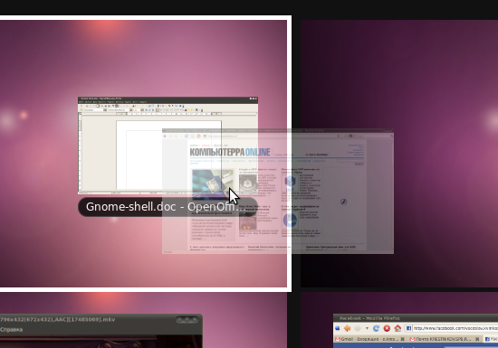Close the Почта KRESTN tab
The image size is (498, 348).
point(477,339)
